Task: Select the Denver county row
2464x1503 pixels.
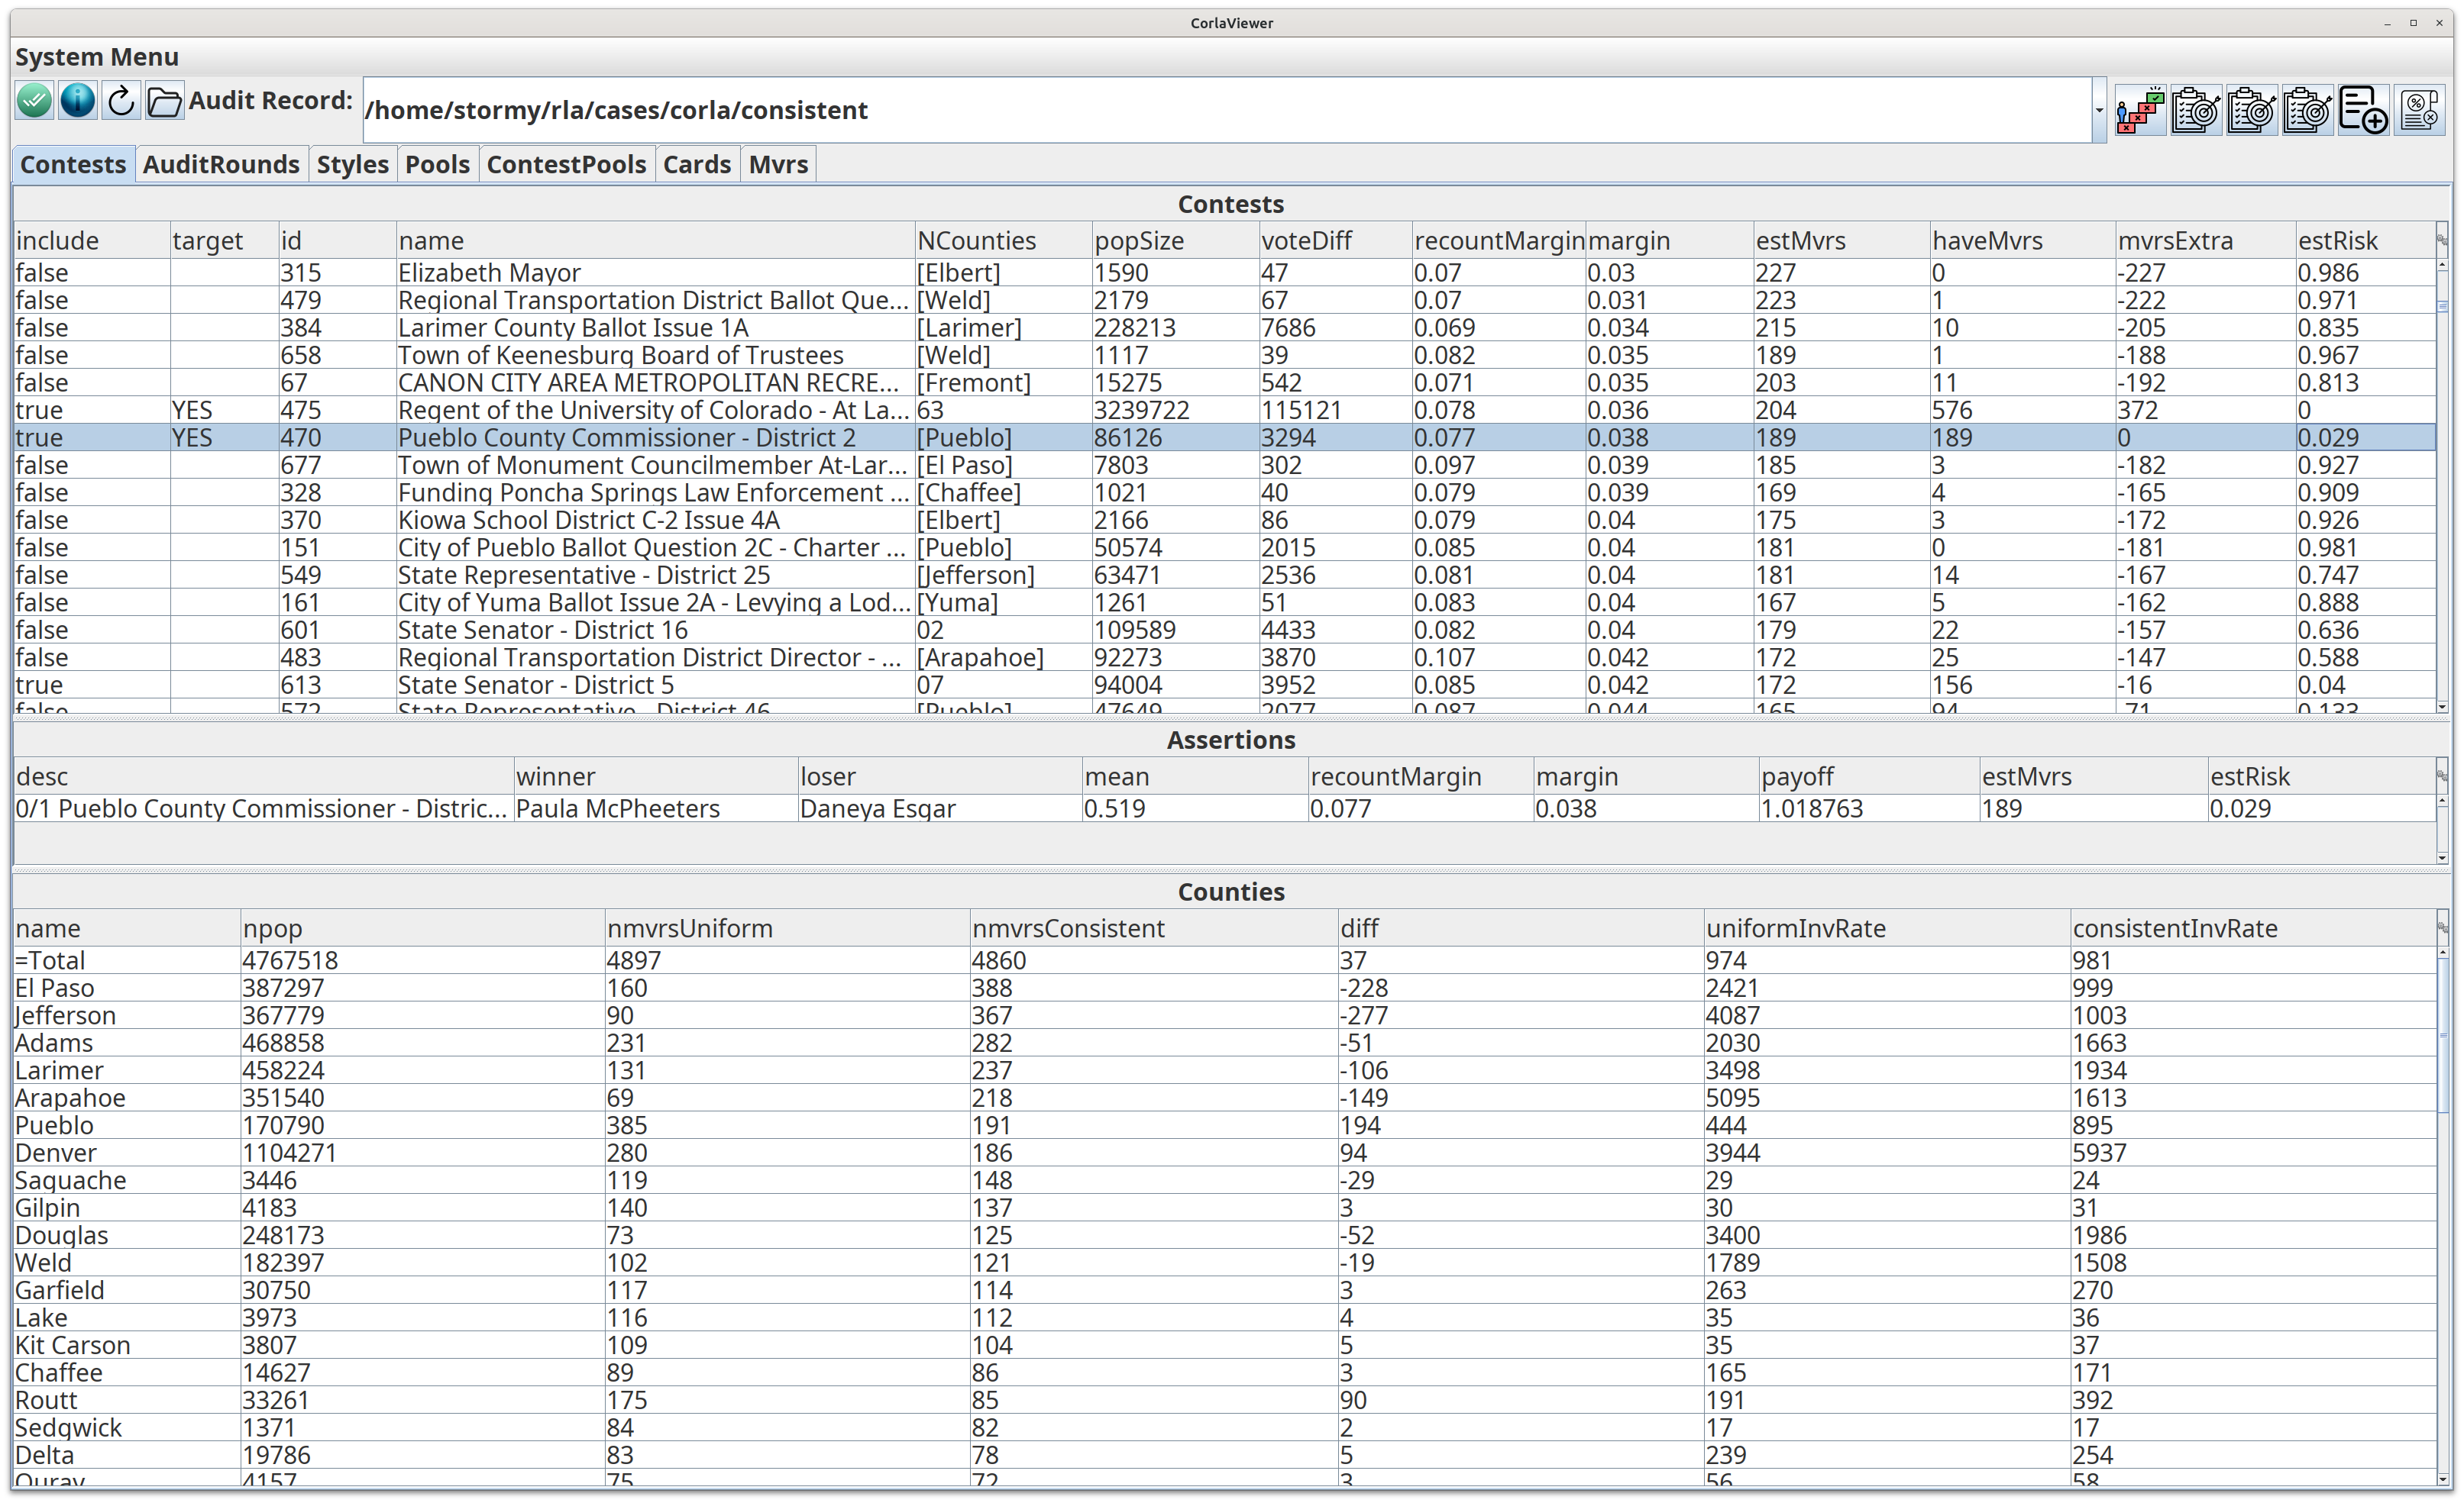Action: pyautogui.click(x=1224, y=1153)
